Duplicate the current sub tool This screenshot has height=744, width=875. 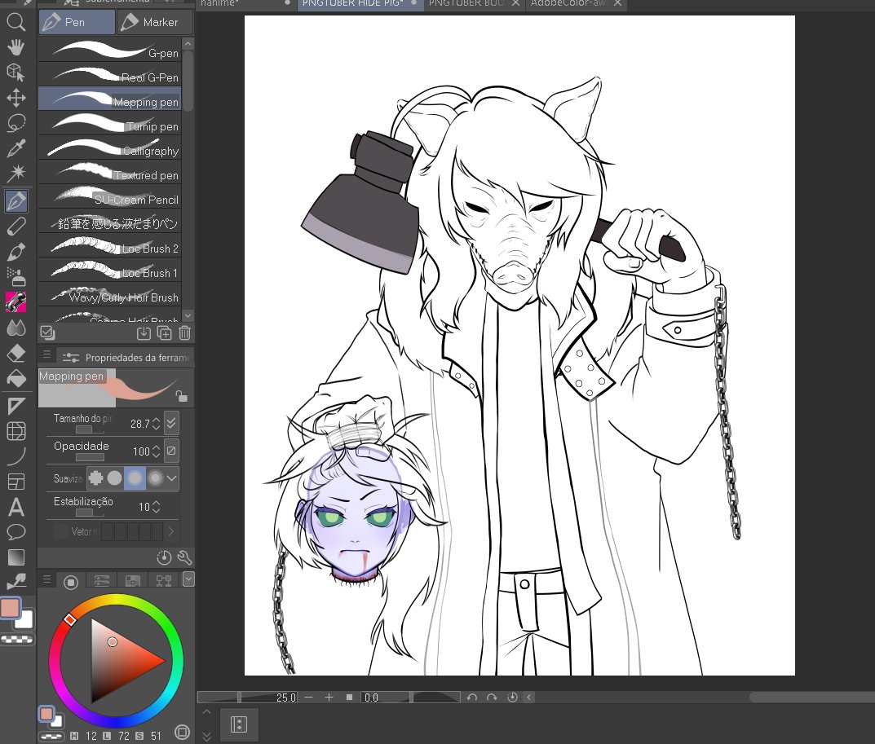pyautogui.click(x=164, y=333)
